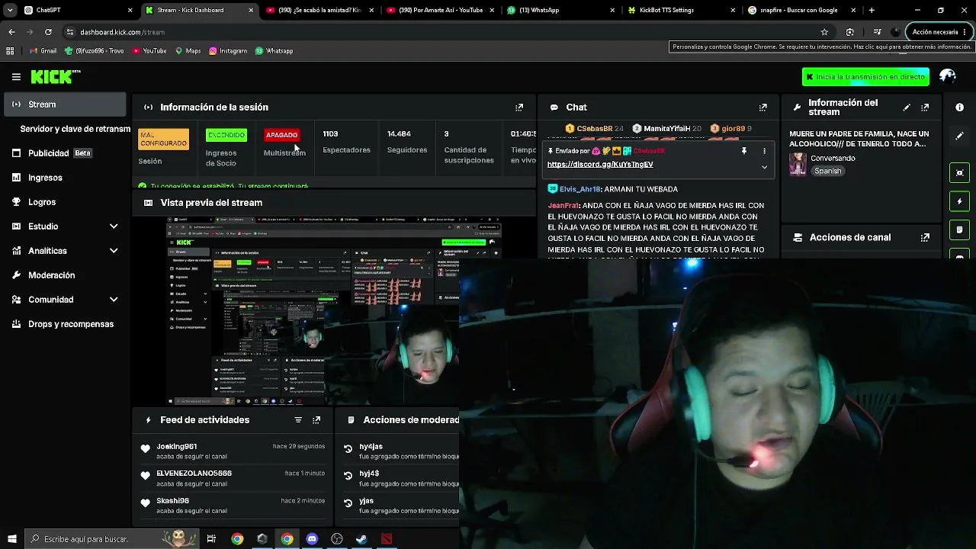976x549 pixels.
Task: Click Joeking961 in the activity feed
Action: pos(176,447)
